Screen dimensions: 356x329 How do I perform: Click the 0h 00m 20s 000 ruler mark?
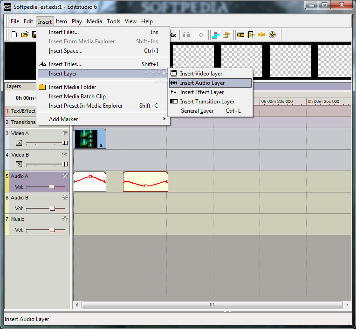(277, 101)
